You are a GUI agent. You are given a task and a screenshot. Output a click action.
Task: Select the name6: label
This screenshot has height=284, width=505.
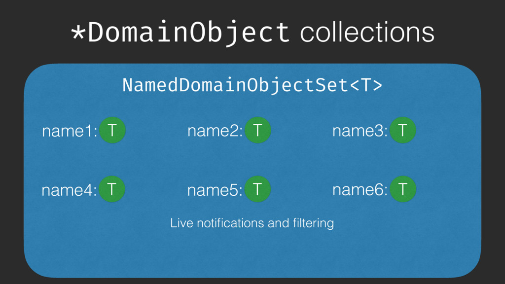point(360,190)
